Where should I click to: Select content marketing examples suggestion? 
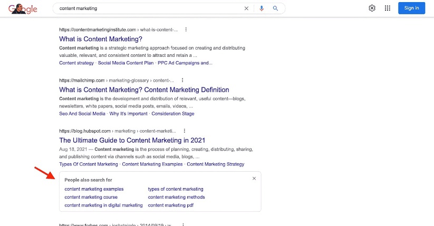(94, 189)
